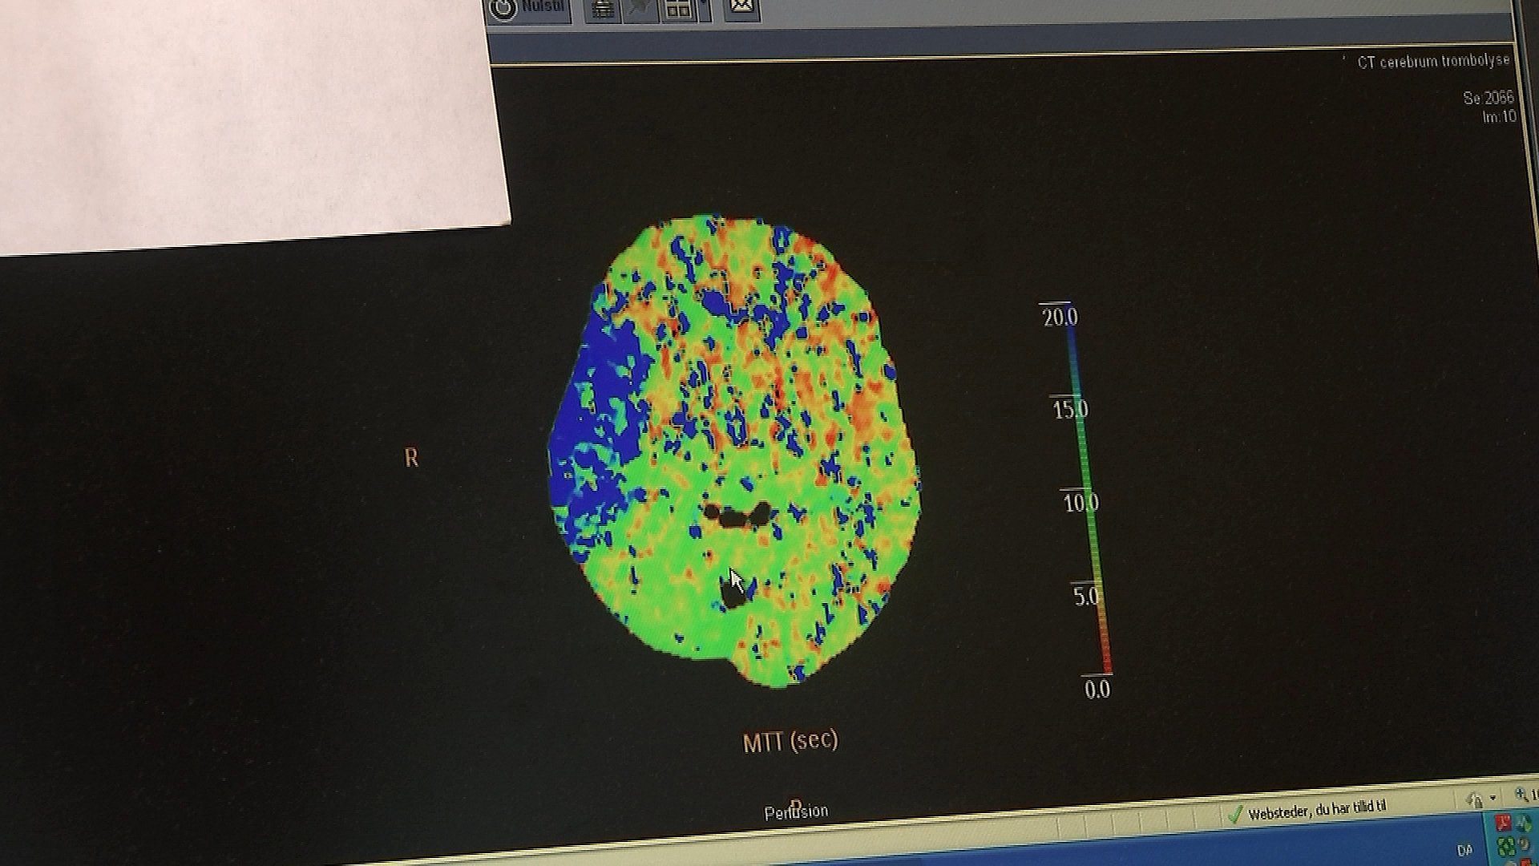Click the zoom magnifier icon in the status bar
This screenshot has height=866, width=1539.
pyautogui.click(x=1521, y=795)
